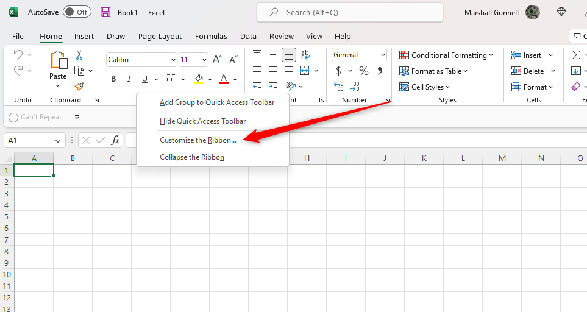Click the Increase Indent icon
The width and height of the screenshot is (587, 312).
point(273,87)
